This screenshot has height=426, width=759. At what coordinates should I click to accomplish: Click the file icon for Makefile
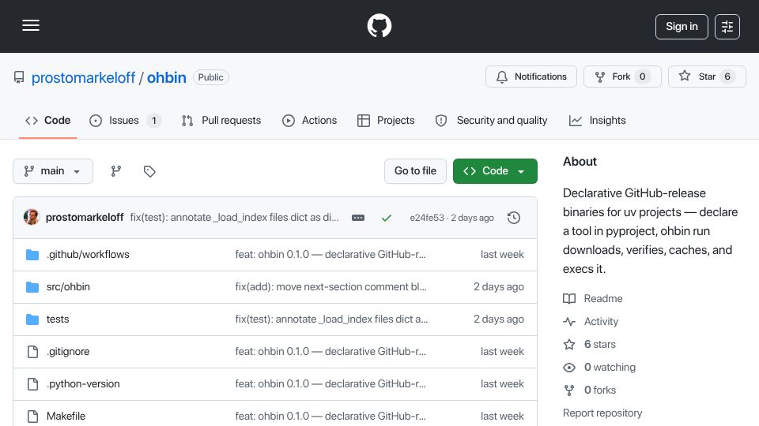(x=32, y=417)
